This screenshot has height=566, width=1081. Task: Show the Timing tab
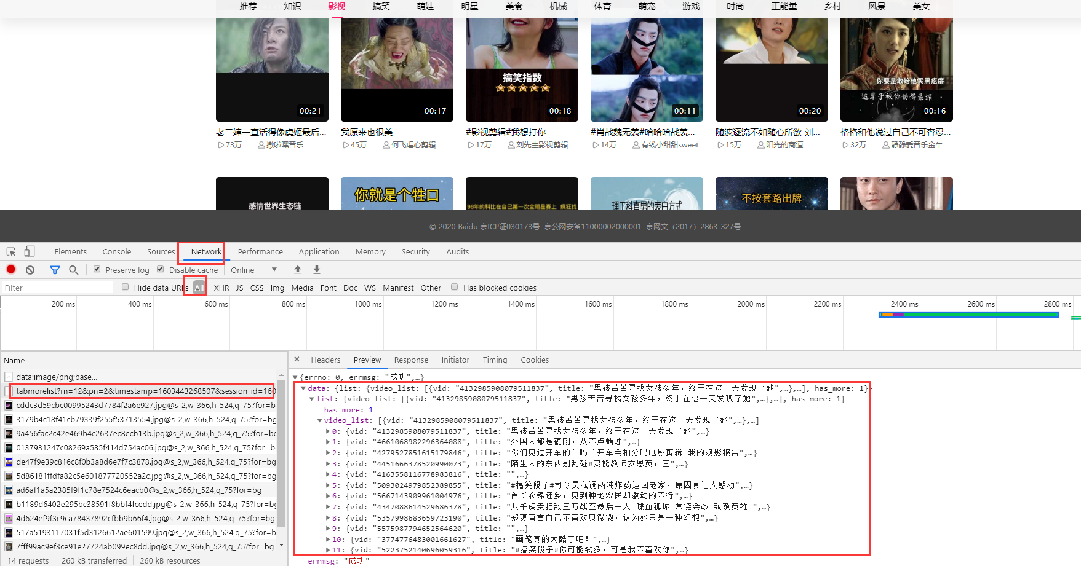pos(495,360)
